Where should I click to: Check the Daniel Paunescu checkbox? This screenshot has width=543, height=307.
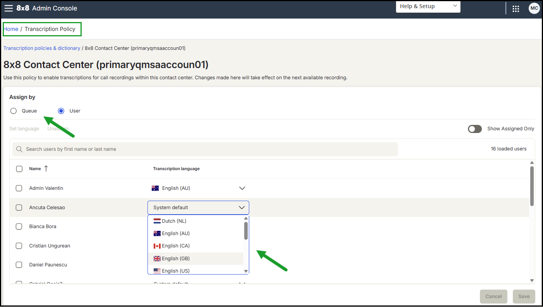pos(19,265)
